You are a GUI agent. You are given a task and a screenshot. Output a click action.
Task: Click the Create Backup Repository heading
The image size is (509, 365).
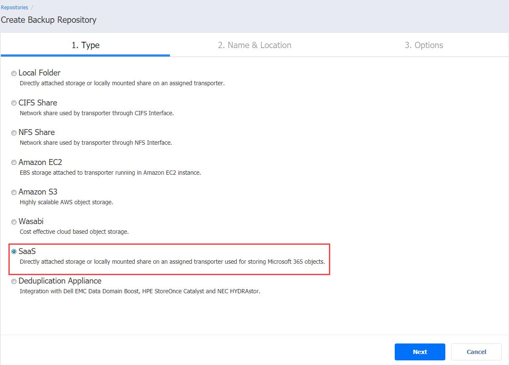click(48, 20)
